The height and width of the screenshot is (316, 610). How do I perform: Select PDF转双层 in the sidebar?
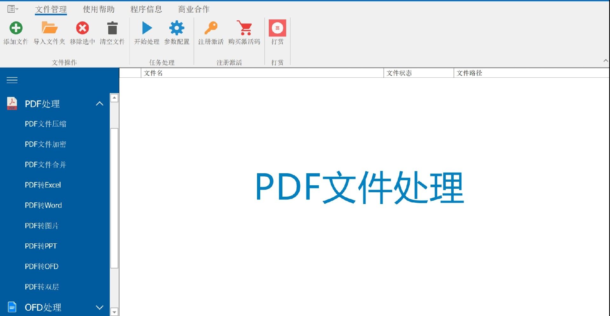click(42, 287)
